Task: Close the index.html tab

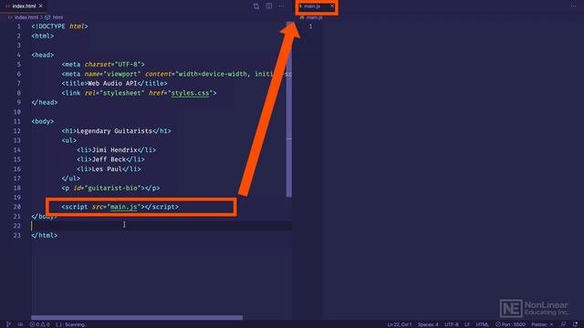Action: coord(40,6)
